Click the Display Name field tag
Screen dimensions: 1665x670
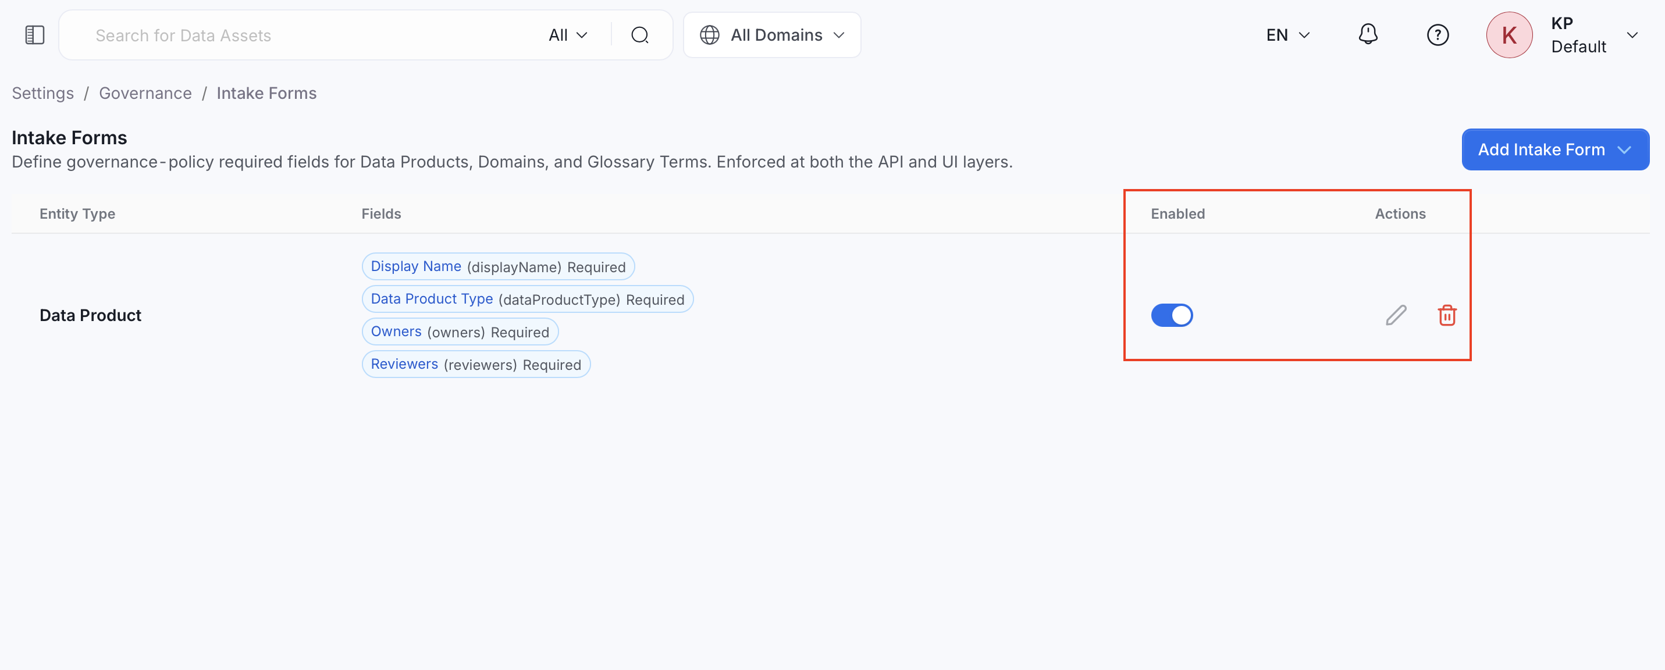(x=497, y=266)
